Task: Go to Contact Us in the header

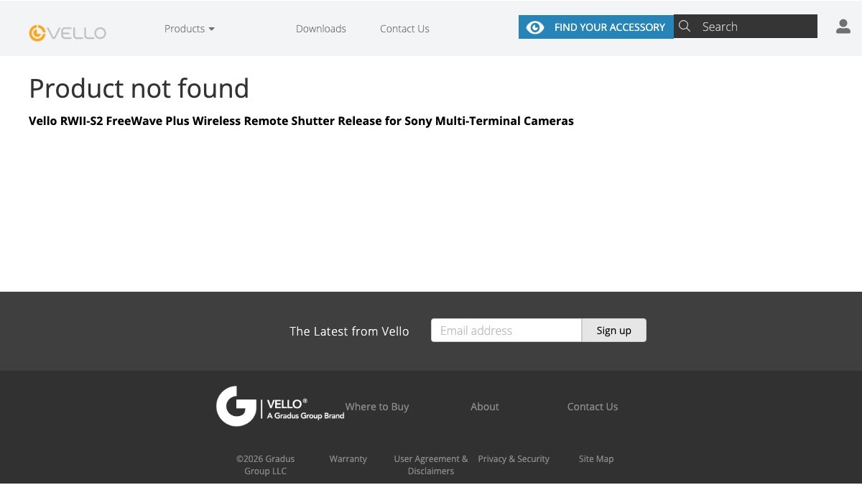Action: [x=404, y=29]
